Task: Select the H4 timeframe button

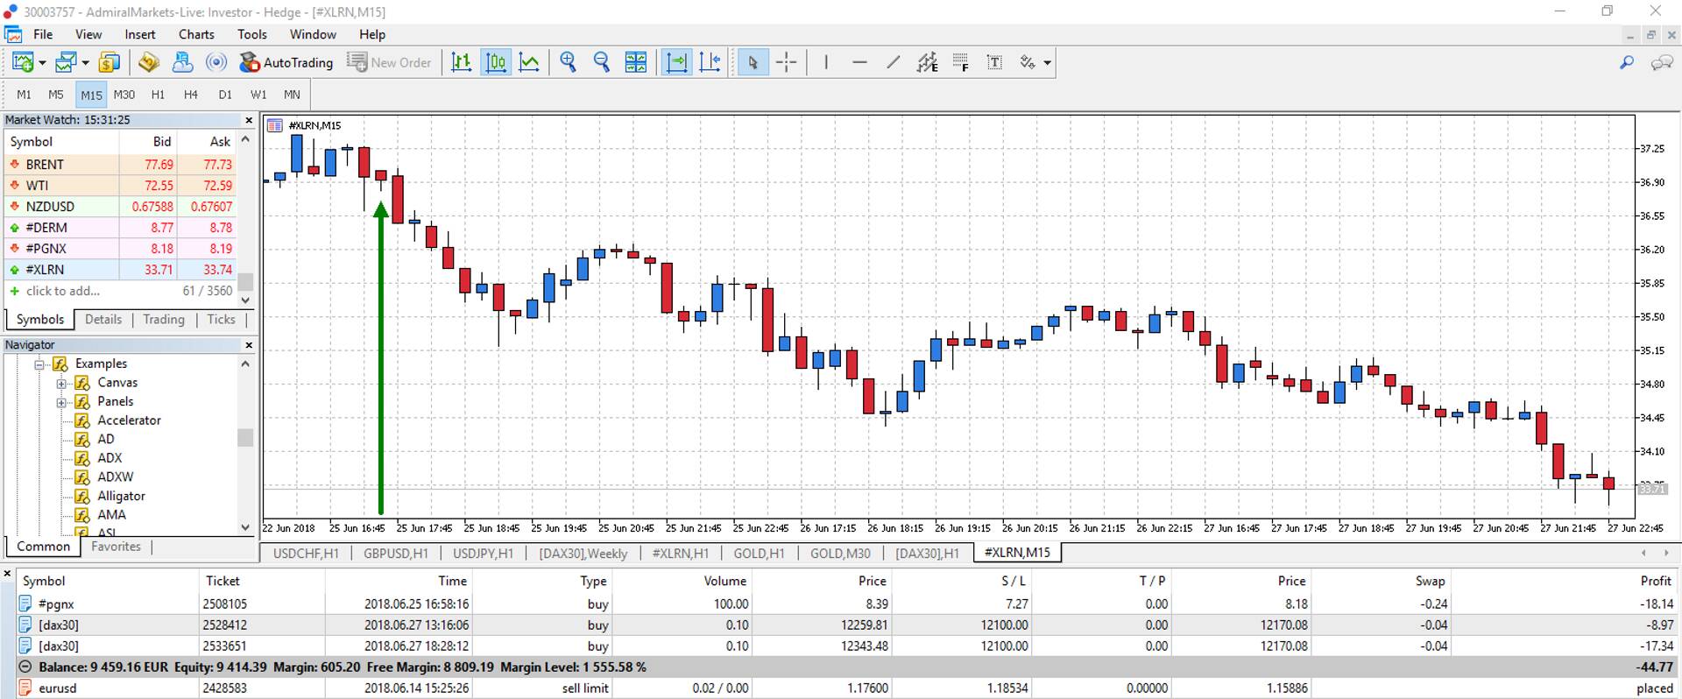Action: tap(190, 95)
